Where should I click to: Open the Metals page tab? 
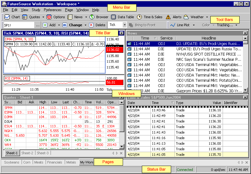[x=71, y=162]
